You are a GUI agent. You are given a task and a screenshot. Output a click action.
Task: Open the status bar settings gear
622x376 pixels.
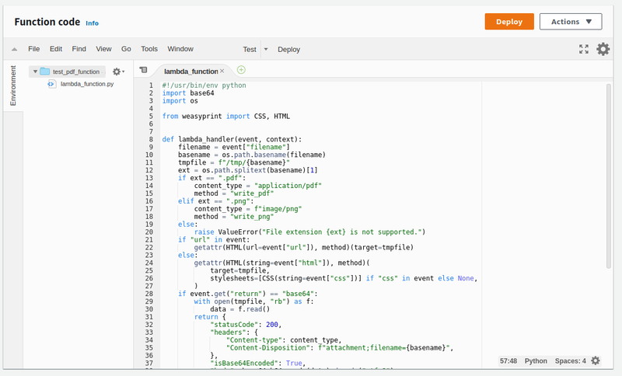596,360
